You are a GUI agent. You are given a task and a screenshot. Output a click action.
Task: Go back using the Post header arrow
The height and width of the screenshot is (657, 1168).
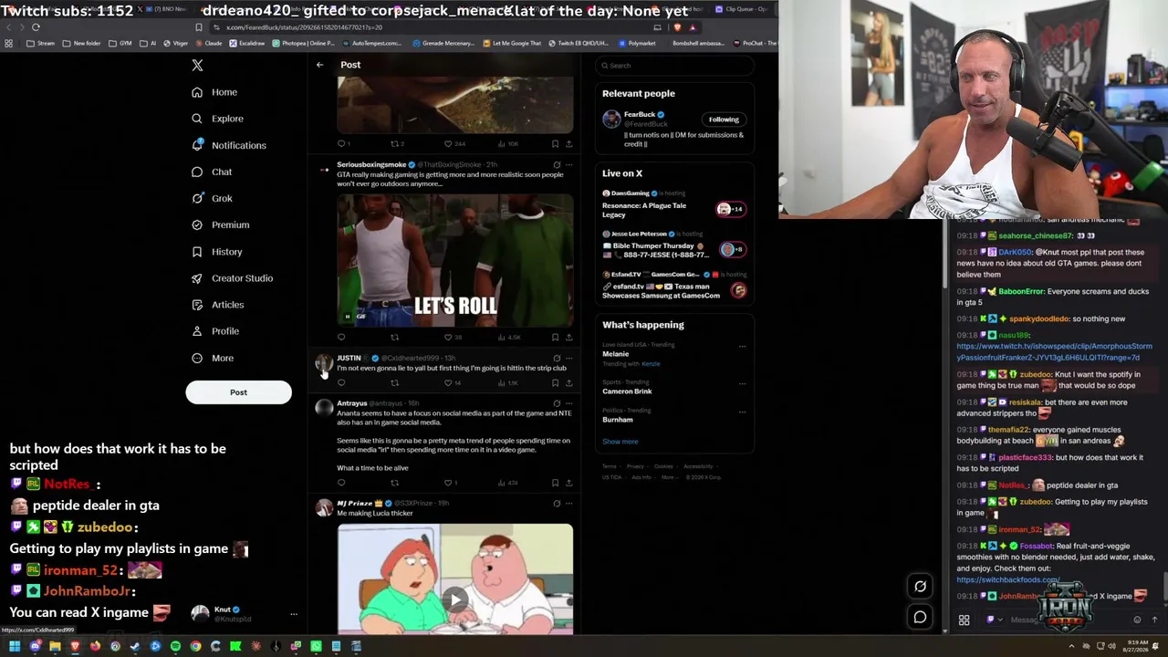319,65
